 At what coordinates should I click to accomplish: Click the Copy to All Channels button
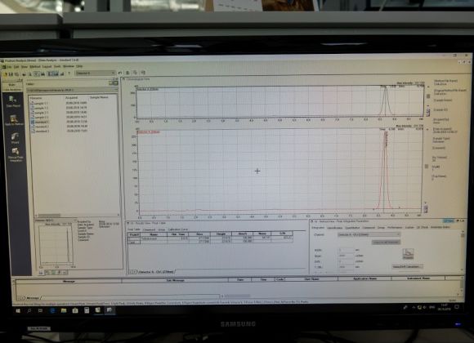click(386, 242)
